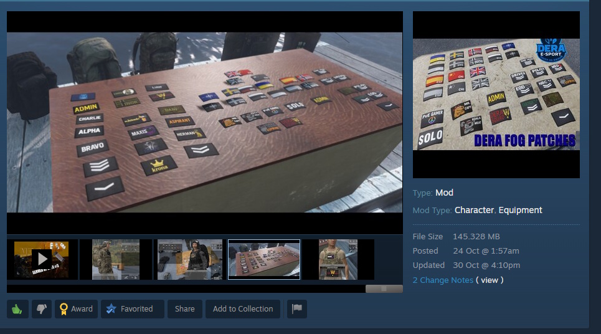This screenshot has width=601, height=334.
Task: Click the Type: Mod label
Action: (x=433, y=193)
